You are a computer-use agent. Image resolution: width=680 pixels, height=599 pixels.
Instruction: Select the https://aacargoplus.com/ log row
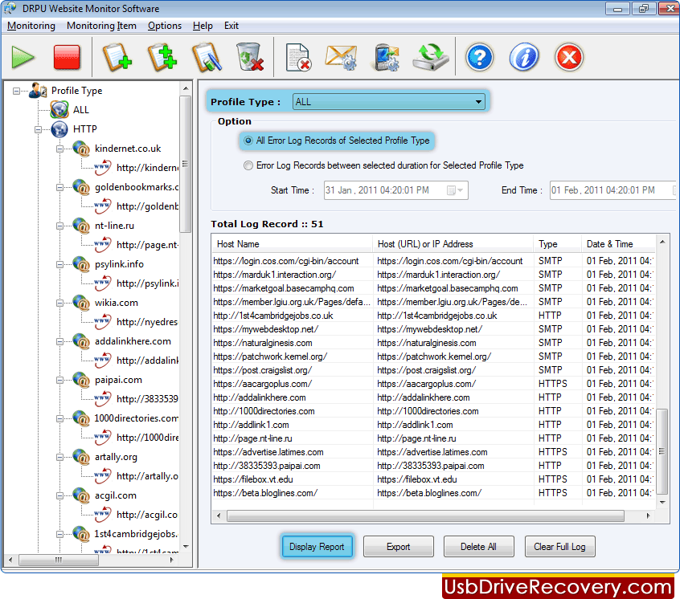click(x=432, y=384)
